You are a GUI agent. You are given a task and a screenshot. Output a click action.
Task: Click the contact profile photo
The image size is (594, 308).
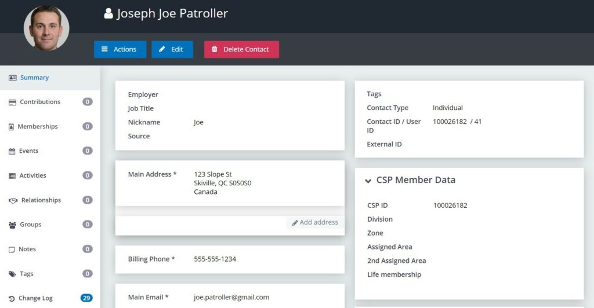tap(46, 28)
